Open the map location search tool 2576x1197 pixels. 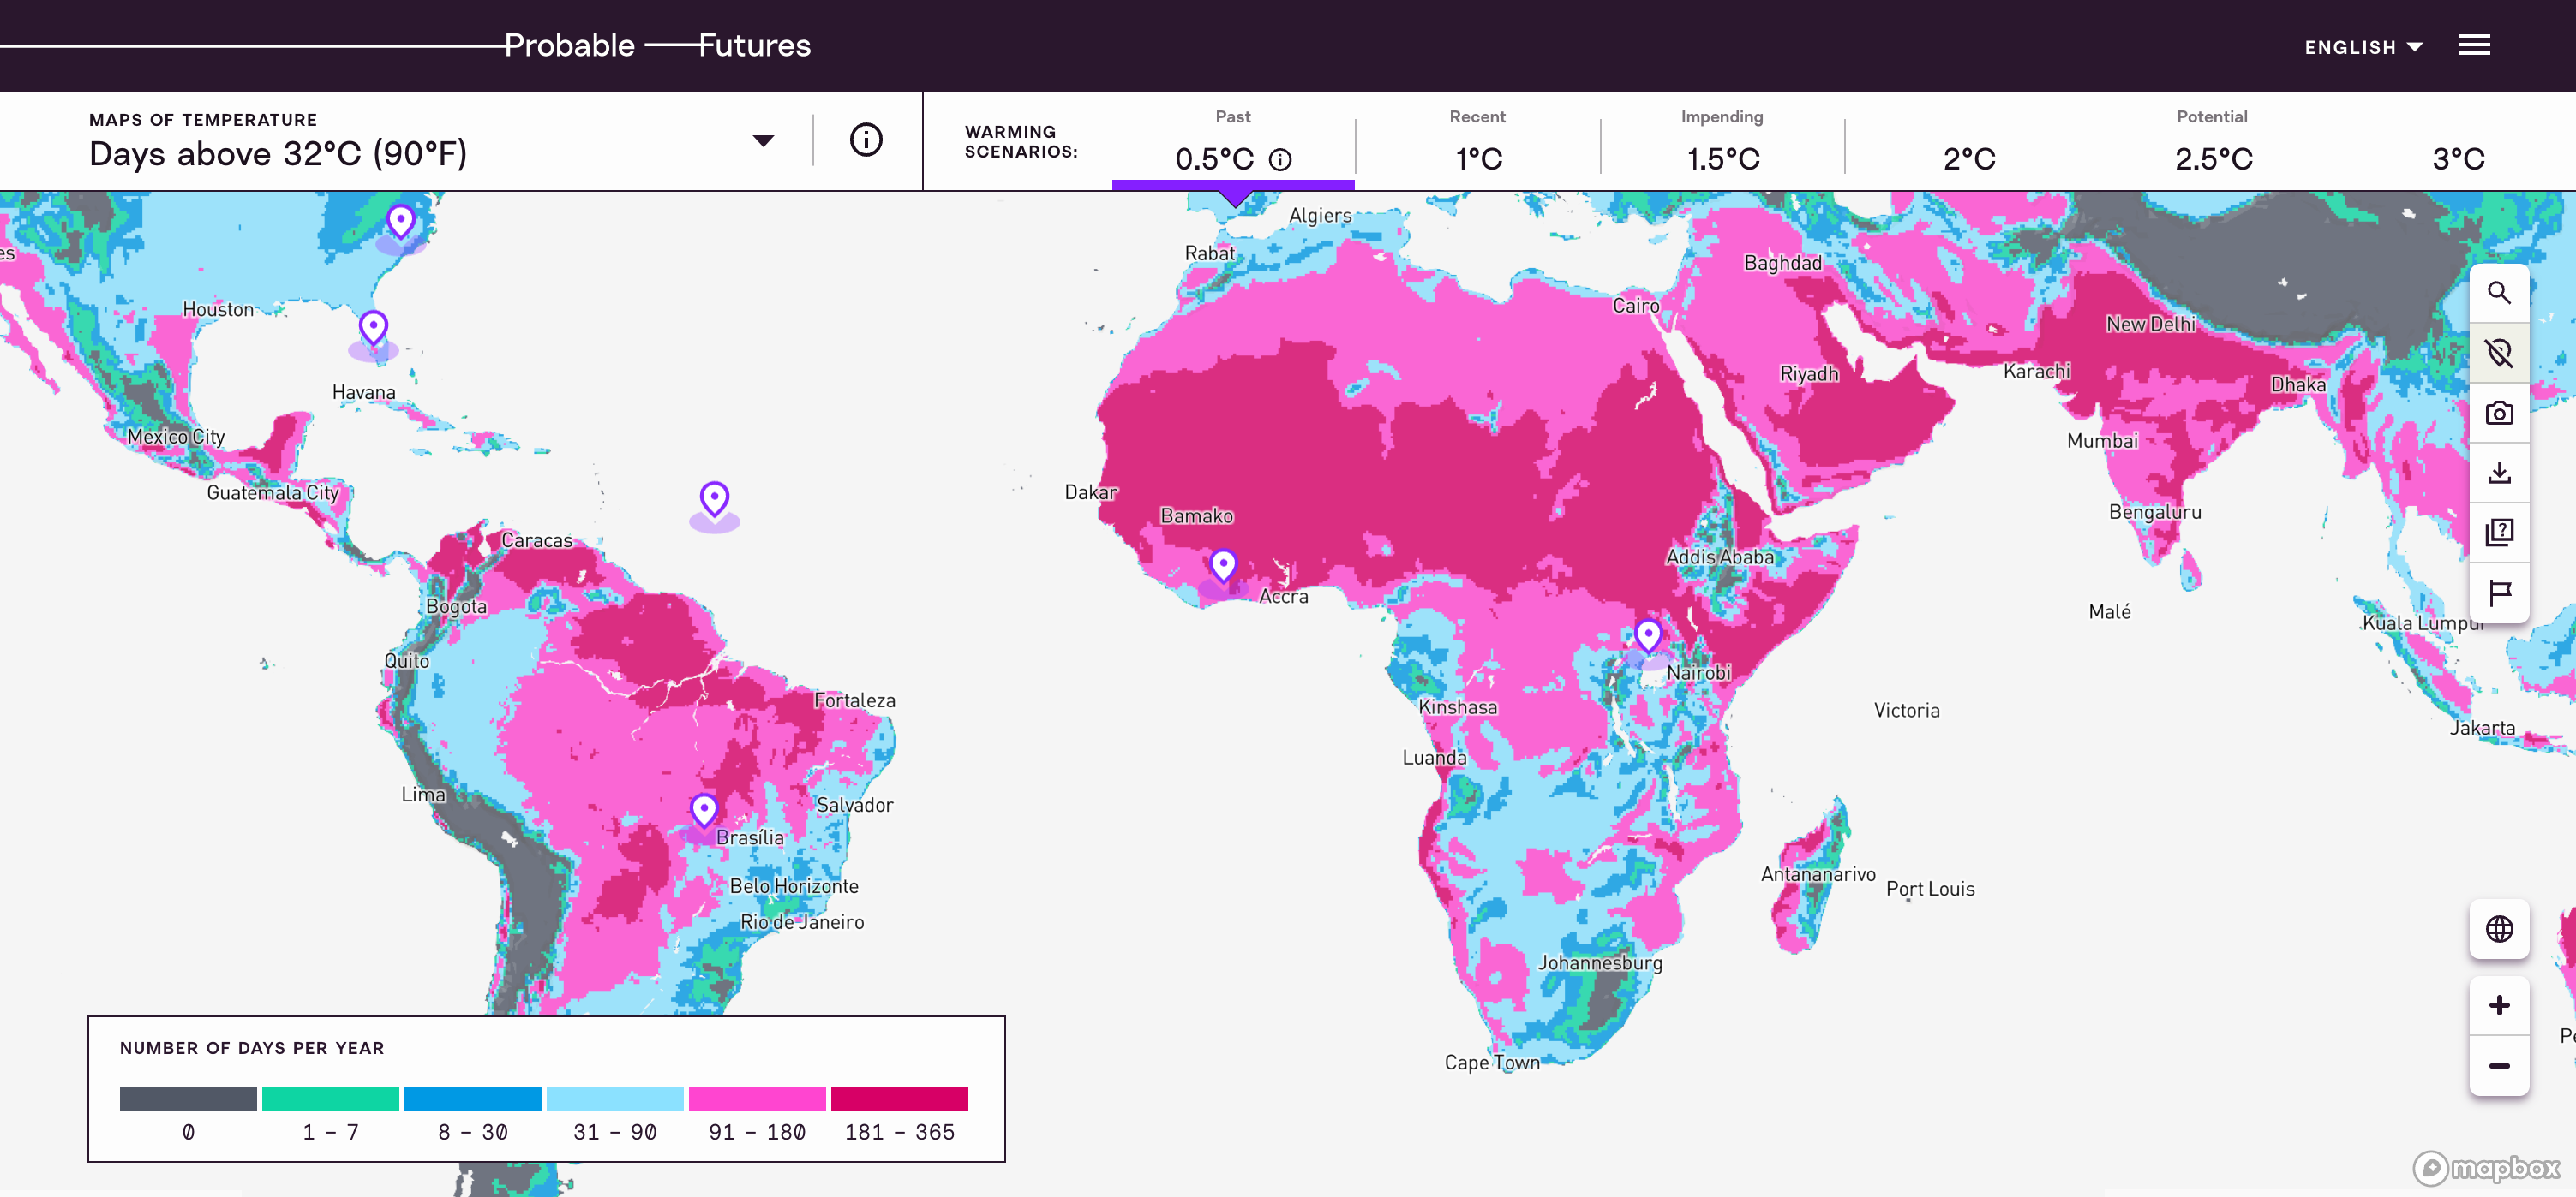(2498, 293)
